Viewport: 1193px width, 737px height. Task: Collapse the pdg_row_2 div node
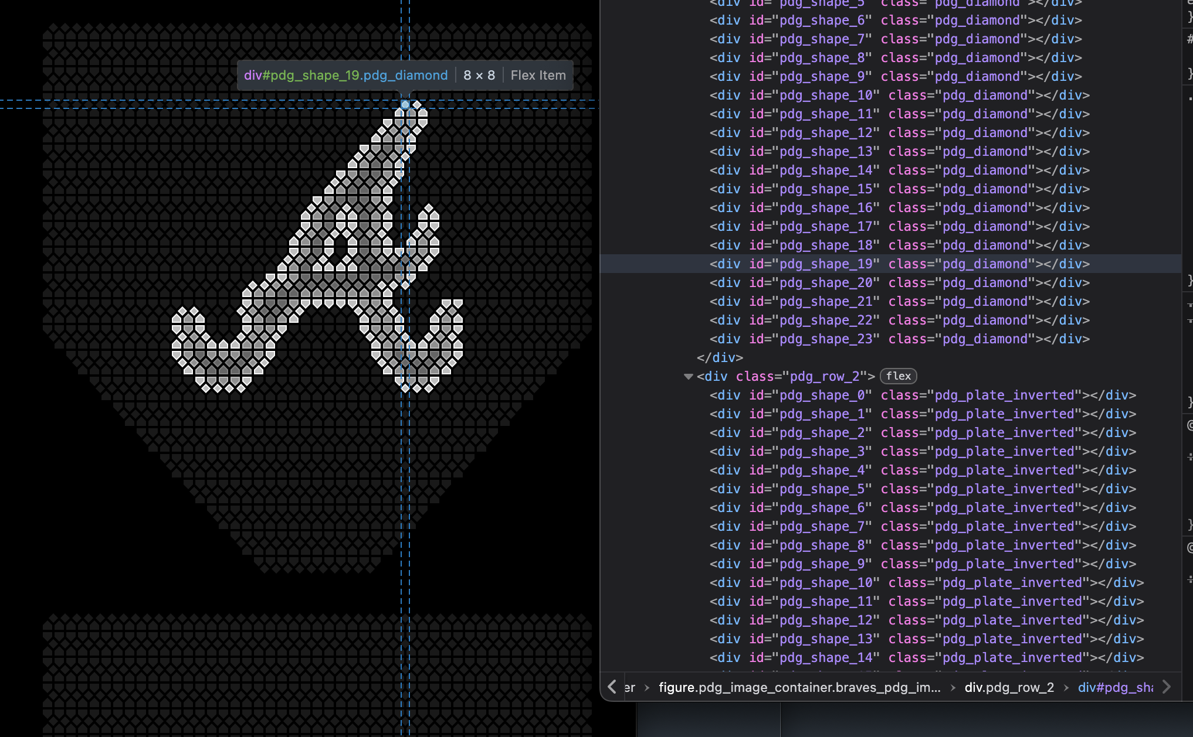(x=689, y=377)
